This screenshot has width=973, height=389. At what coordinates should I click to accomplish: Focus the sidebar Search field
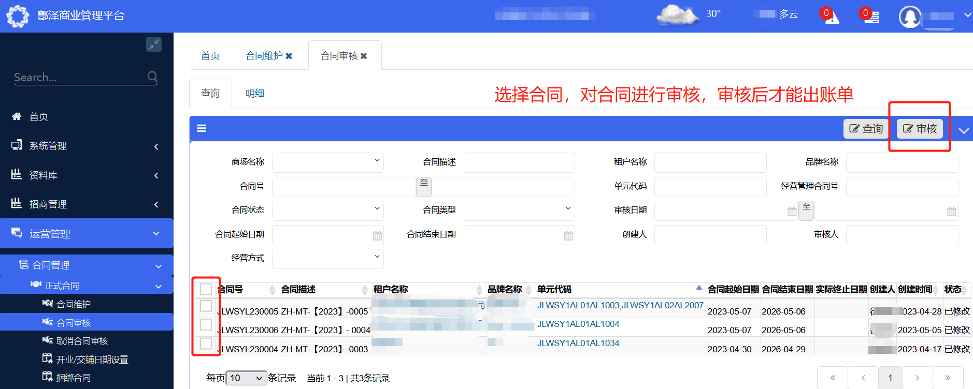(x=80, y=77)
